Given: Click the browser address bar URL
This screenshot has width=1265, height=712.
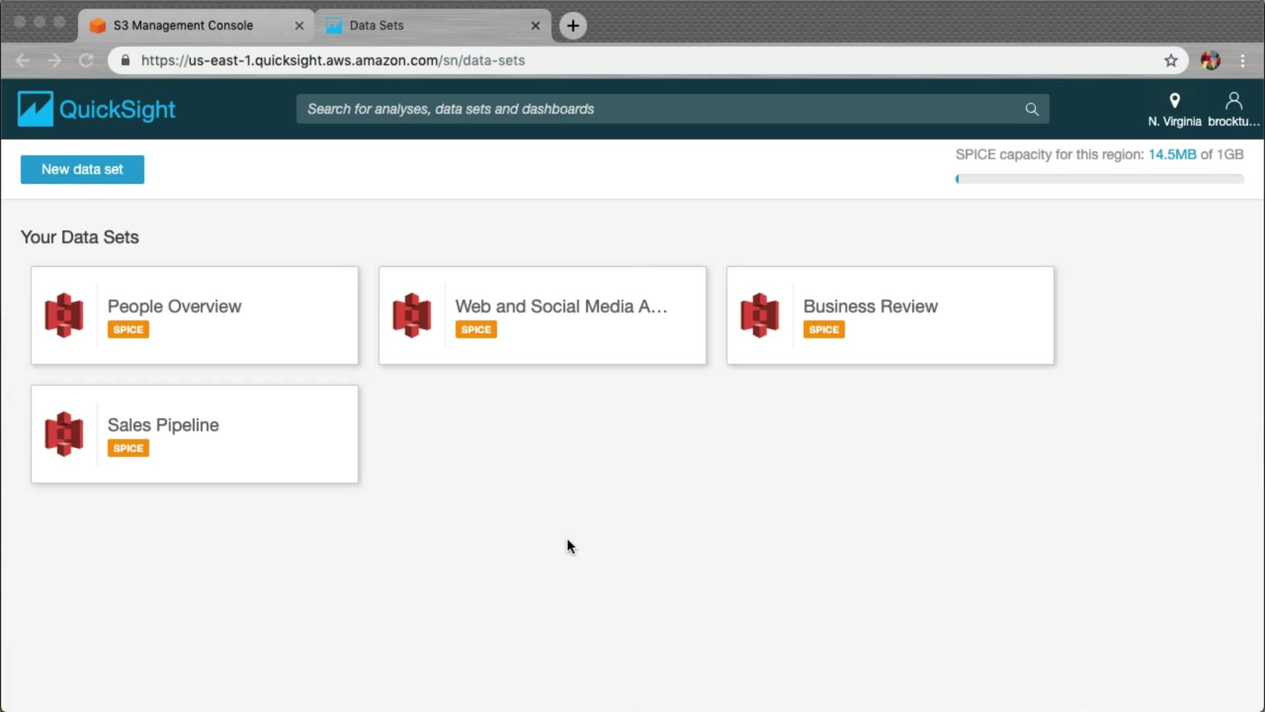Looking at the screenshot, I should 333,61.
